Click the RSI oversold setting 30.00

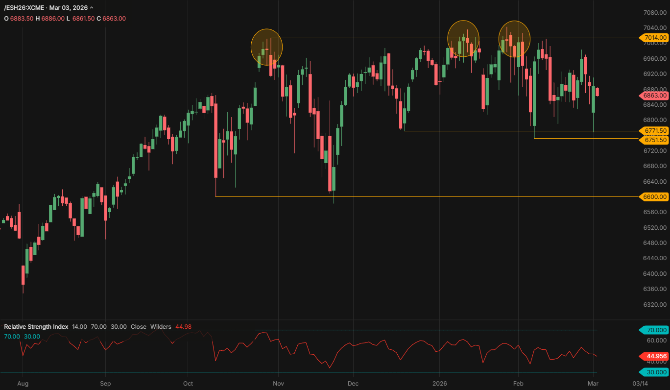click(119, 326)
